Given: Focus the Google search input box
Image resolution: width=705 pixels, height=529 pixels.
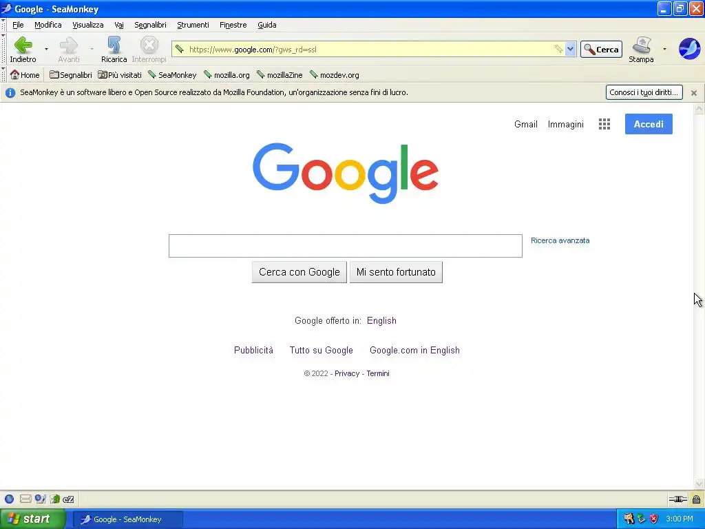Looking at the screenshot, I should pos(346,246).
